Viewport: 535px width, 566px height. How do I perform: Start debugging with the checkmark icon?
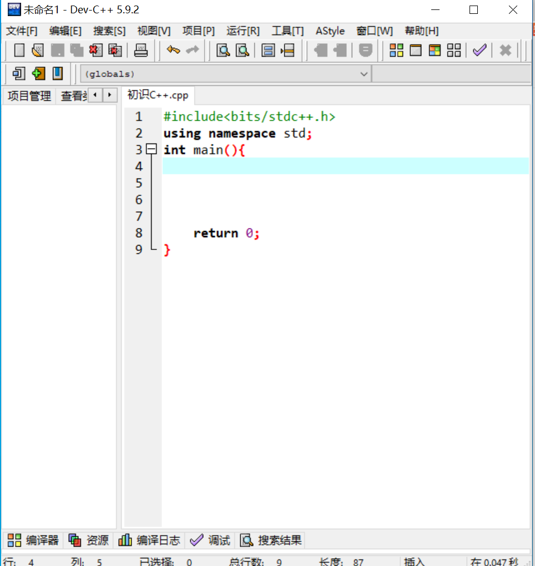click(x=480, y=50)
